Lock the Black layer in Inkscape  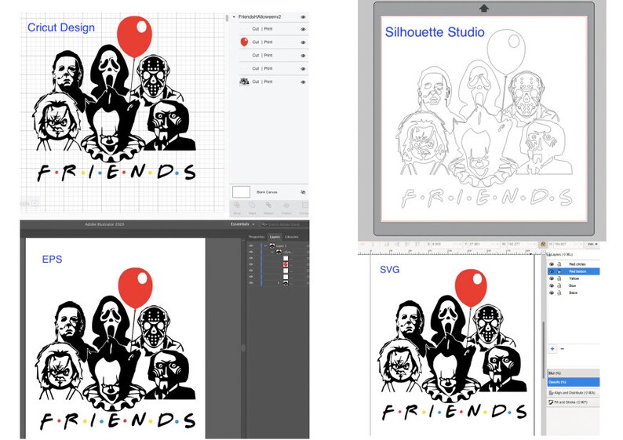pos(559,293)
